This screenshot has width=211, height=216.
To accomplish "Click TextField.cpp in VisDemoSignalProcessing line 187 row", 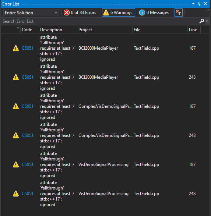I will click(x=146, y=164).
